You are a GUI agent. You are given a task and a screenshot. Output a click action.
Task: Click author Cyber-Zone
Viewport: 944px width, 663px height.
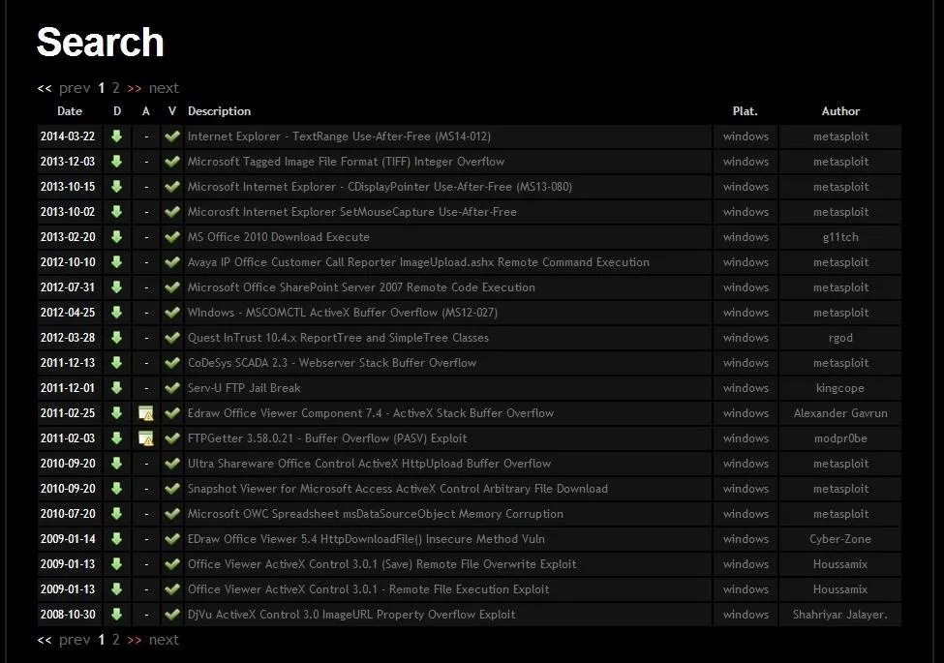point(840,539)
